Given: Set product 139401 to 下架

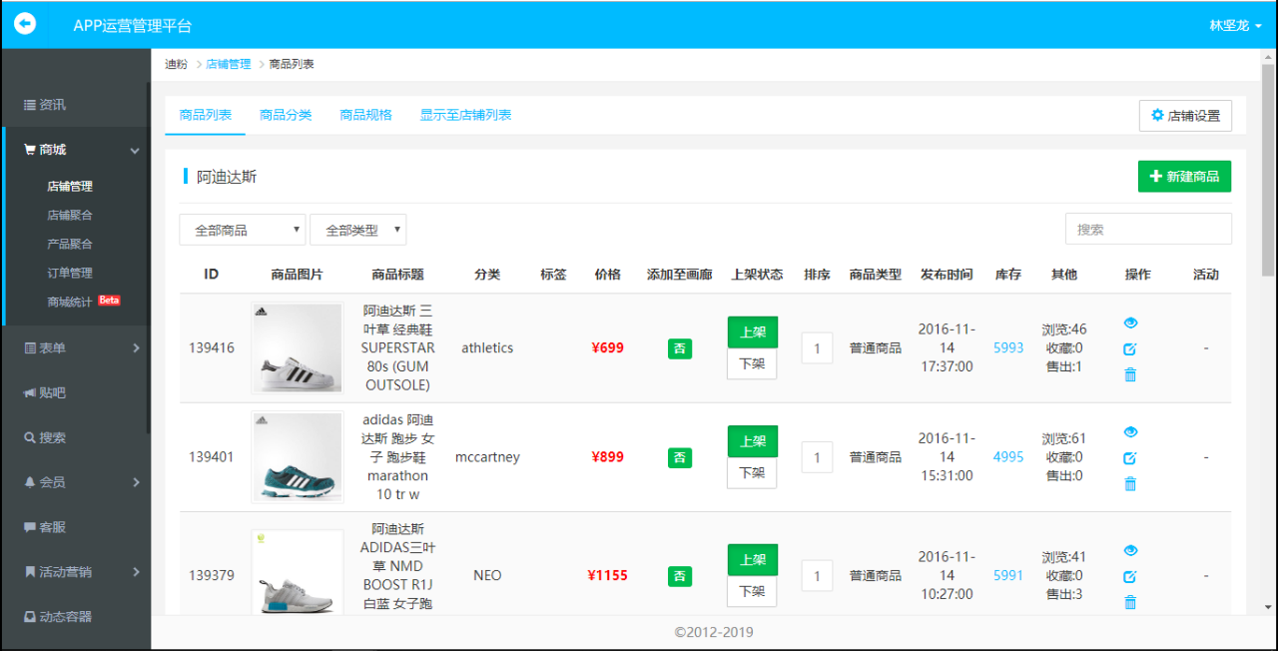Looking at the screenshot, I should pos(752,472).
